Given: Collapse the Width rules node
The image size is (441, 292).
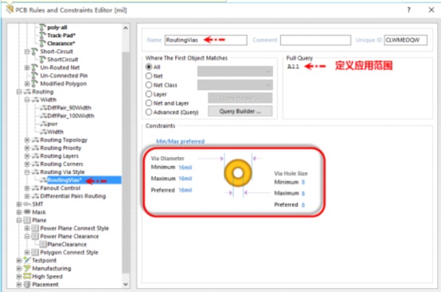Looking at the screenshot, I should (27, 100).
